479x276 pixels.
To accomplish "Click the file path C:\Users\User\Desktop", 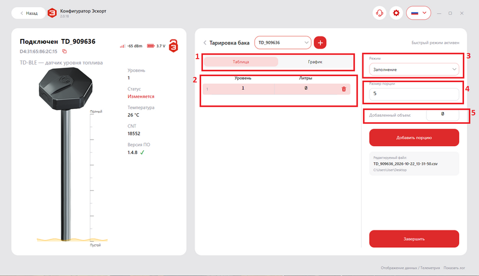I will [390, 170].
